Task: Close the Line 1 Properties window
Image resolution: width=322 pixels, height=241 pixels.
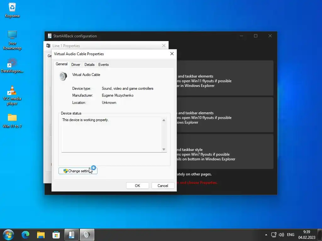Action: pyautogui.click(x=164, y=46)
